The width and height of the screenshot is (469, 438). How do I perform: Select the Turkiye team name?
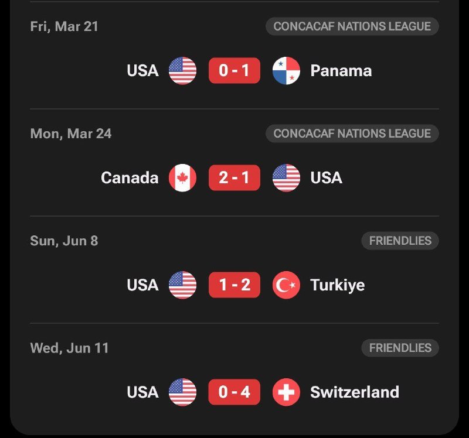point(337,285)
